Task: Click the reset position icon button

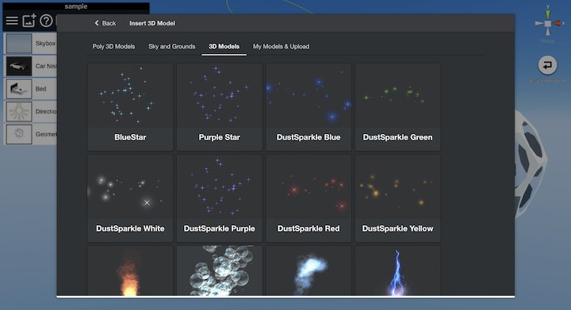Action: (x=547, y=65)
